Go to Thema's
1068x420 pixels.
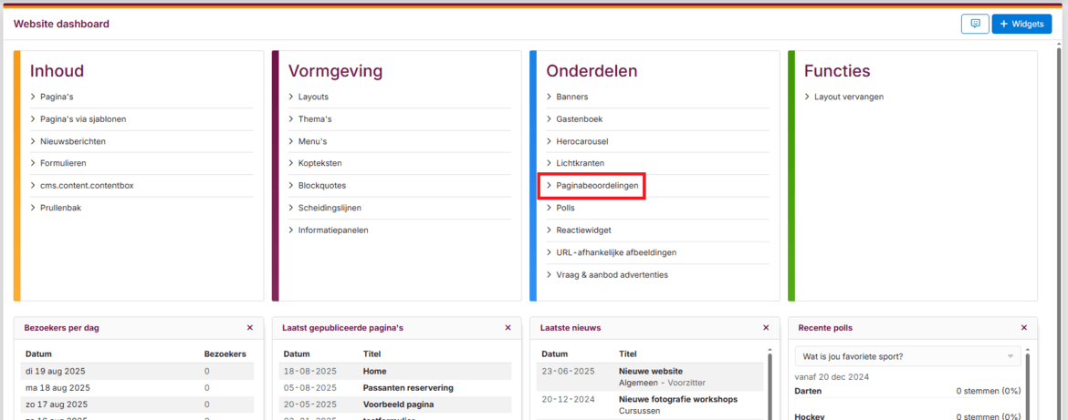[315, 119]
